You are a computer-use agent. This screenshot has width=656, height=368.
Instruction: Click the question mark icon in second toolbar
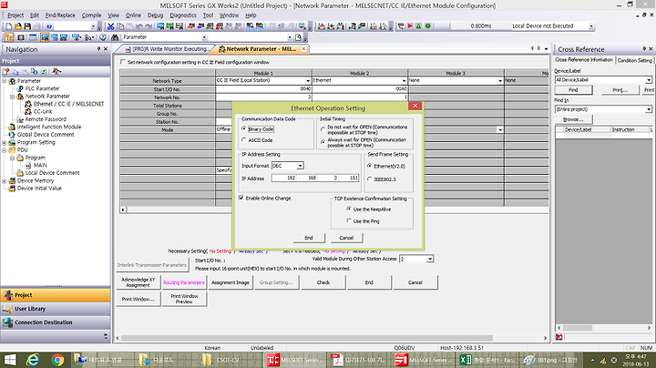click(103, 37)
